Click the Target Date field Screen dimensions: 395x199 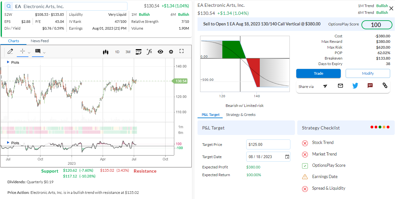pyautogui.click(x=268, y=157)
